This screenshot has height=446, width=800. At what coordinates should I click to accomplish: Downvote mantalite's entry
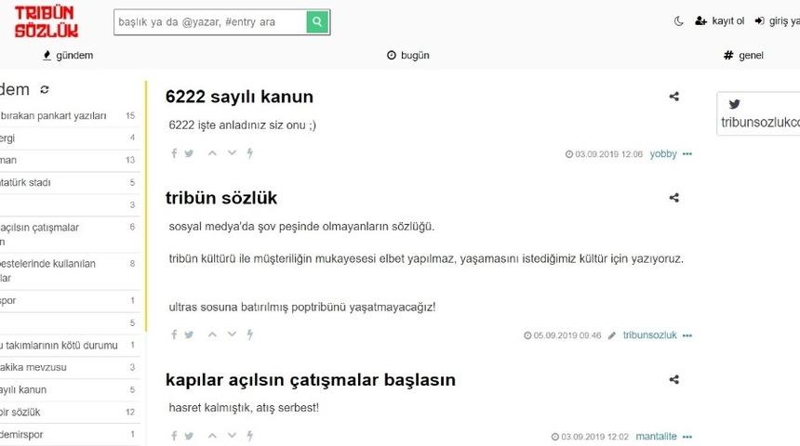coord(233,436)
